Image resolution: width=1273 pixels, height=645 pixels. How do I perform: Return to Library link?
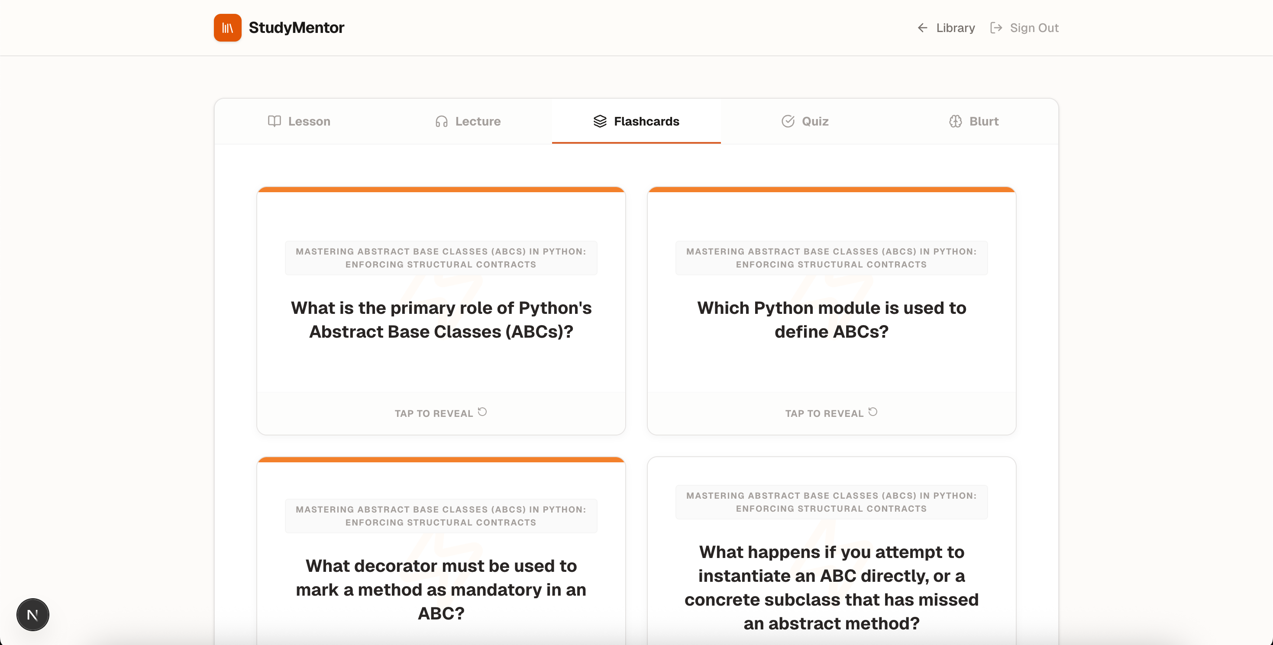[955, 28]
